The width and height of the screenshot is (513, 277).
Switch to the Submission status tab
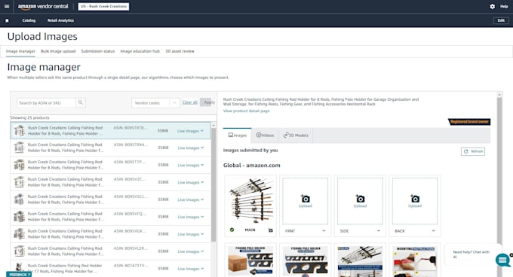coord(98,51)
